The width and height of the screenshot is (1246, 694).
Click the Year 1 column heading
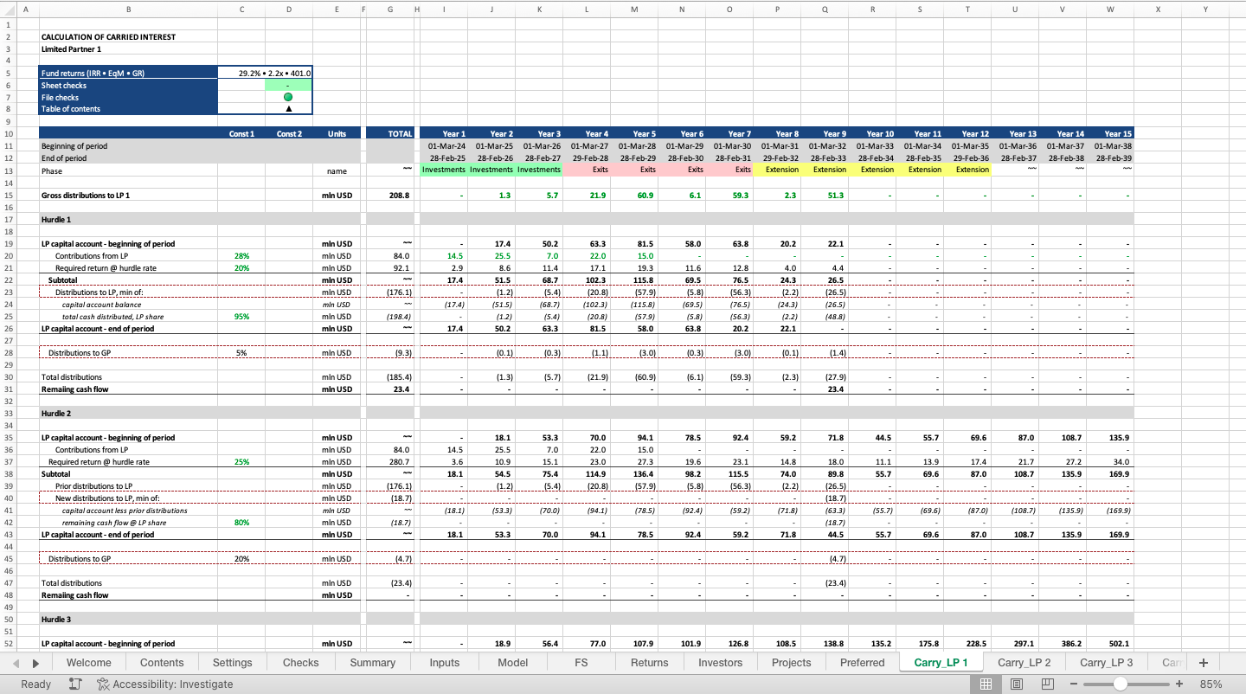(x=444, y=134)
